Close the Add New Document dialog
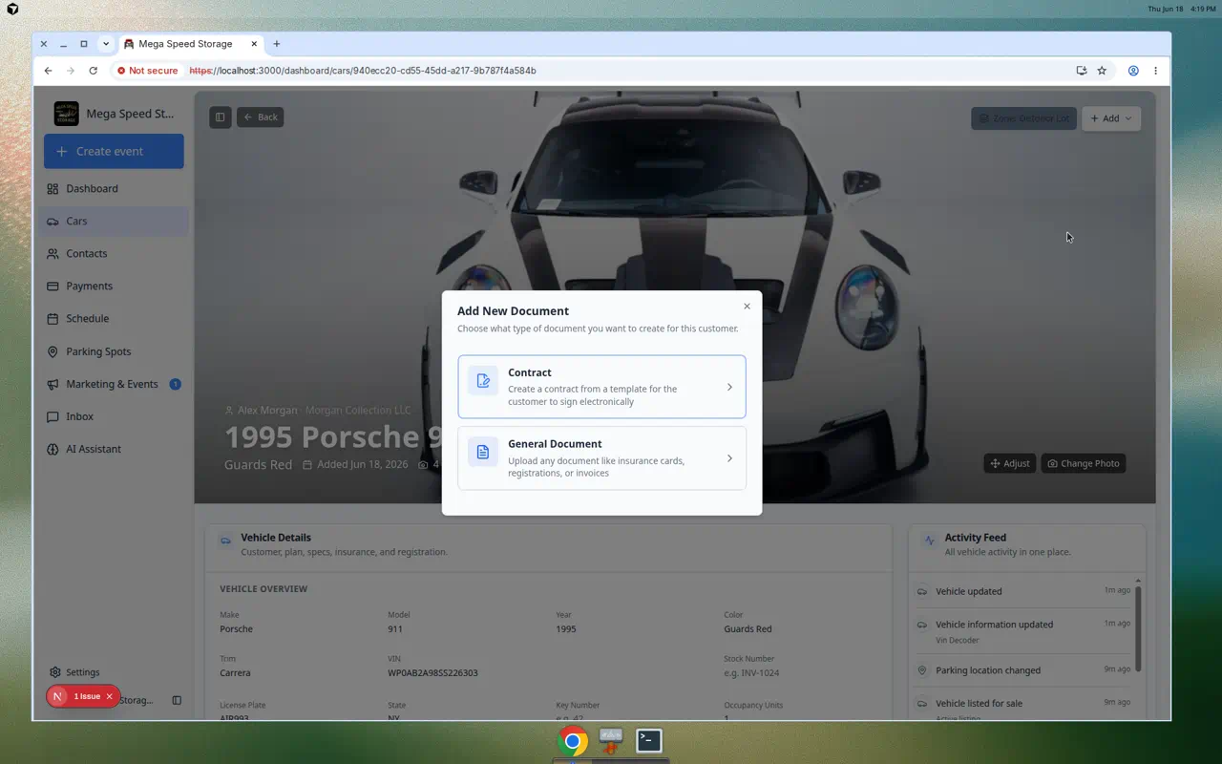The height and width of the screenshot is (764, 1222). [747, 307]
